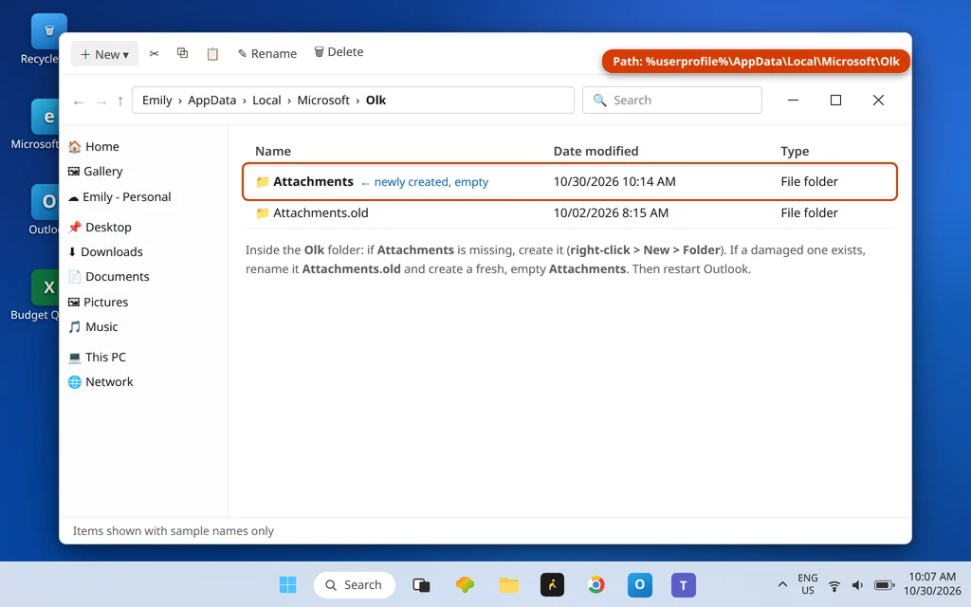This screenshot has width=971, height=607.
Task: Click the battery tray icon
Action: tap(885, 585)
